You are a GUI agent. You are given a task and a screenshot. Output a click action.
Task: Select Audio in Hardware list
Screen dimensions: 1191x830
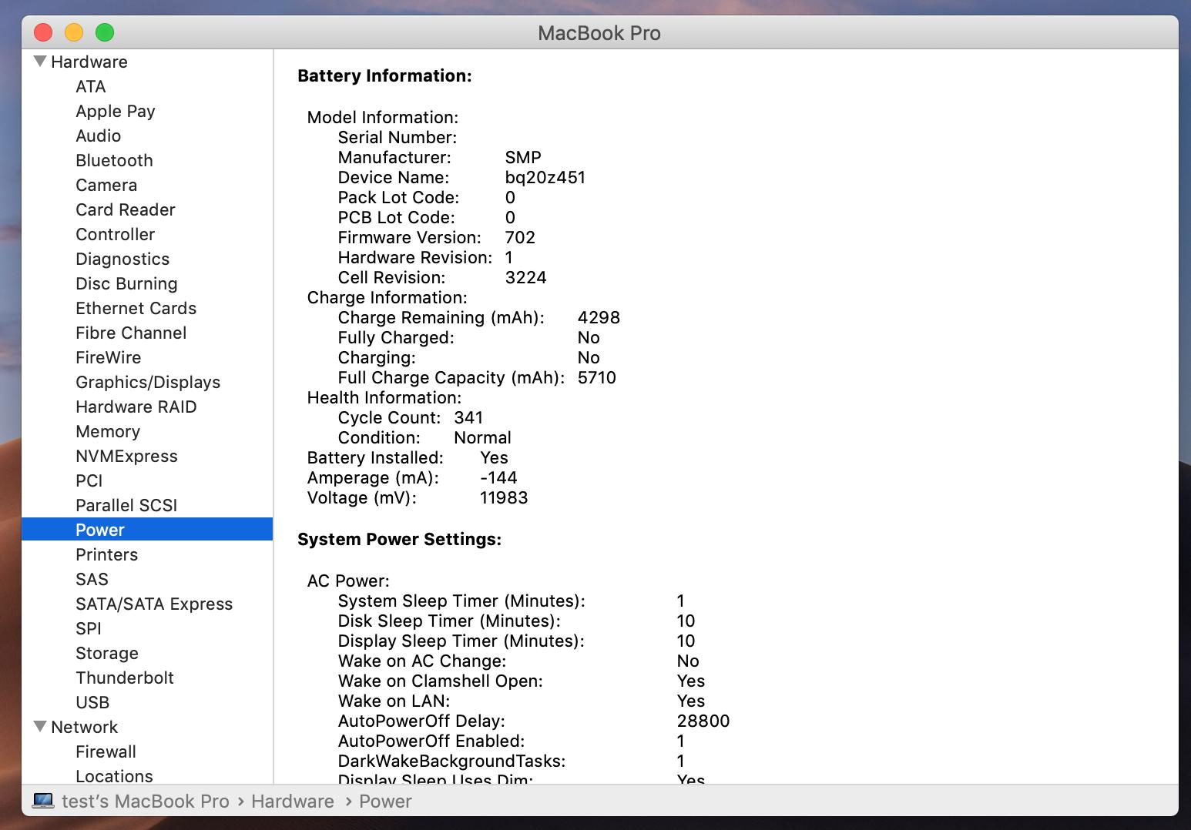click(98, 136)
